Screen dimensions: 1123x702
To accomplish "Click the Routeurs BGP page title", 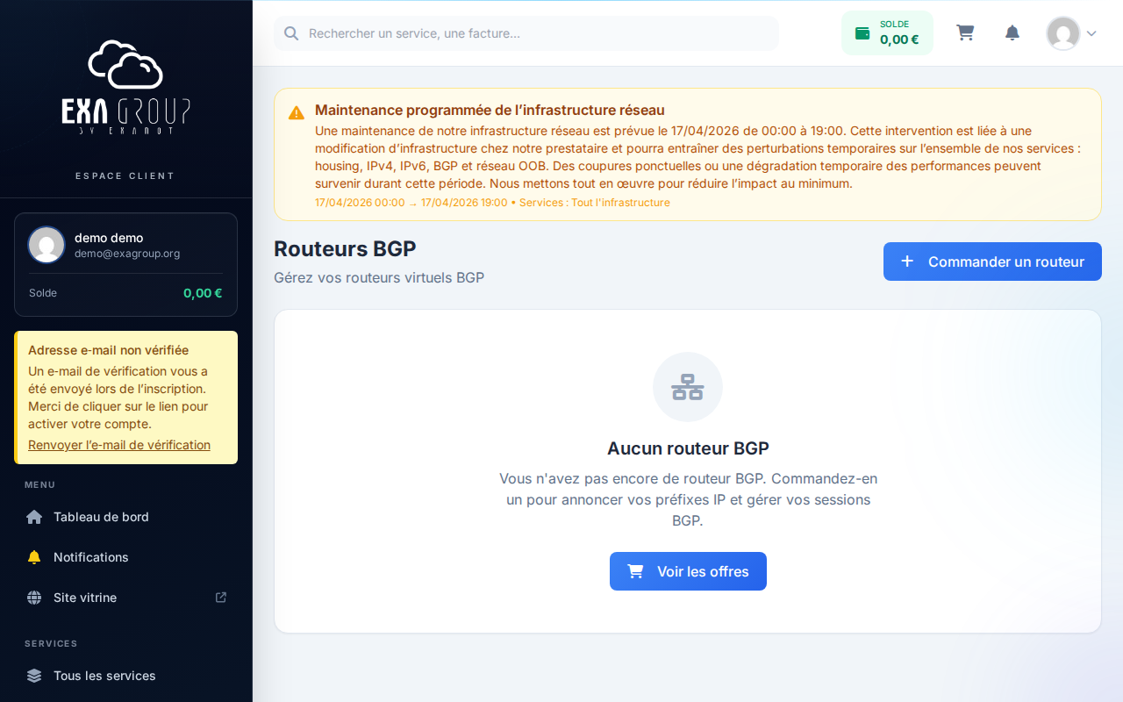I will 345,248.
